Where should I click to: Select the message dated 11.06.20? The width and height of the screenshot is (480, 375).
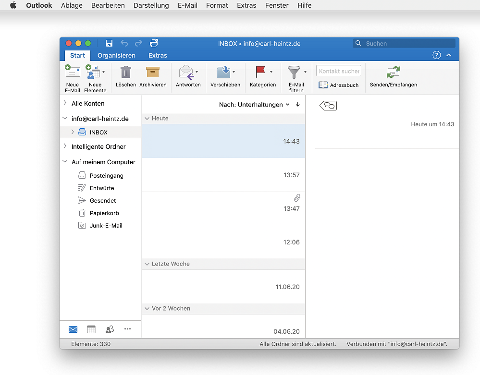pos(223,287)
